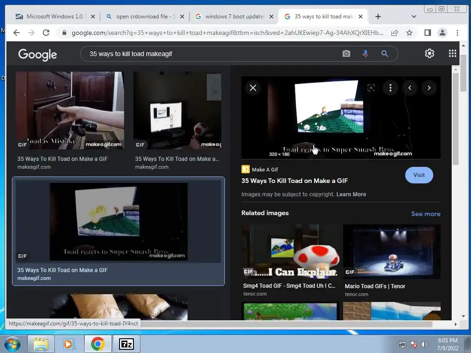
Task: Open Google quick settings gear
Action: (430, 53)
